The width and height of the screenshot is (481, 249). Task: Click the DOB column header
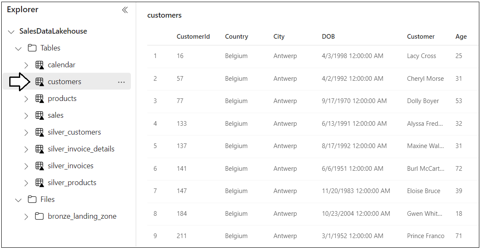click(x=328, y=37)
